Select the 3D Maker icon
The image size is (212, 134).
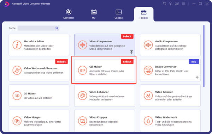coord(17,96)
